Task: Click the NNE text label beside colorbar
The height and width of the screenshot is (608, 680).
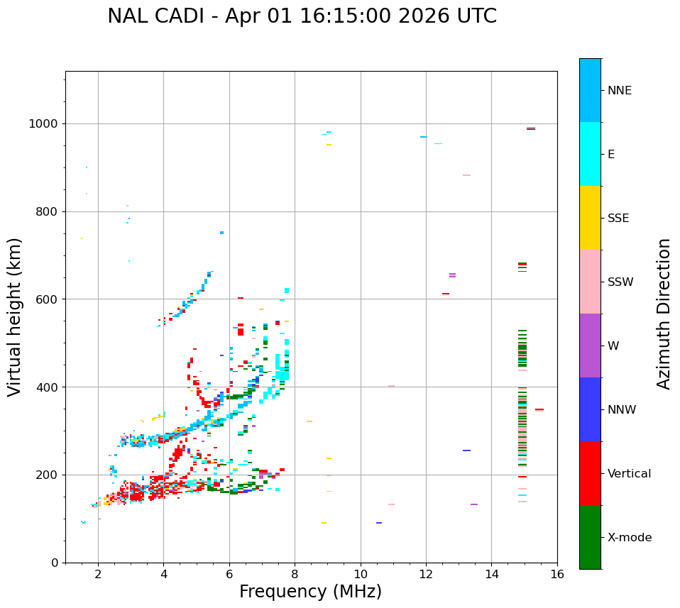Action: click(x=619, y=91)
